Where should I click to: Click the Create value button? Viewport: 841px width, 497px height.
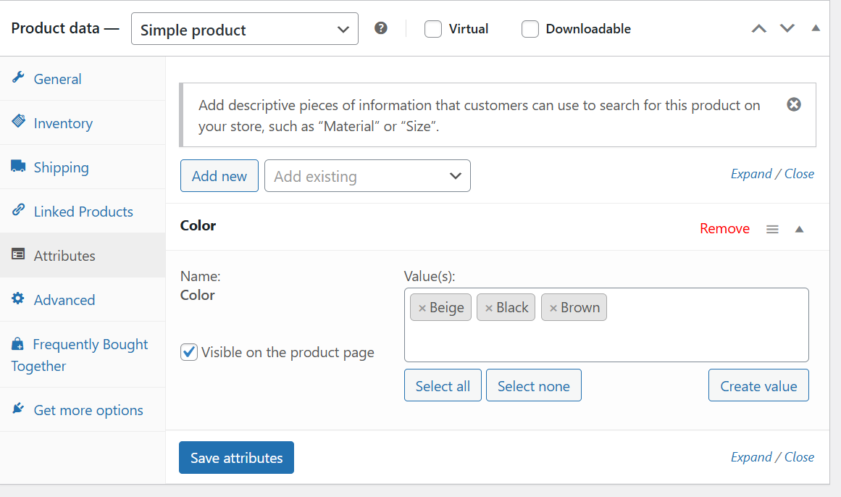tap(758, 385)
